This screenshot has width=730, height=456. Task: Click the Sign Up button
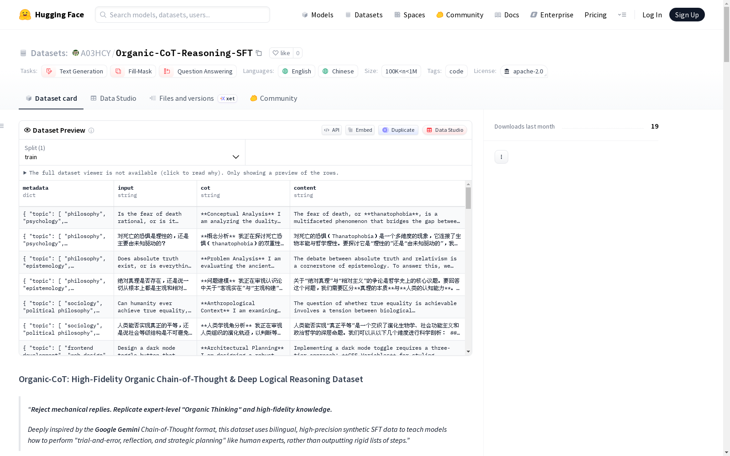(687, 15)
